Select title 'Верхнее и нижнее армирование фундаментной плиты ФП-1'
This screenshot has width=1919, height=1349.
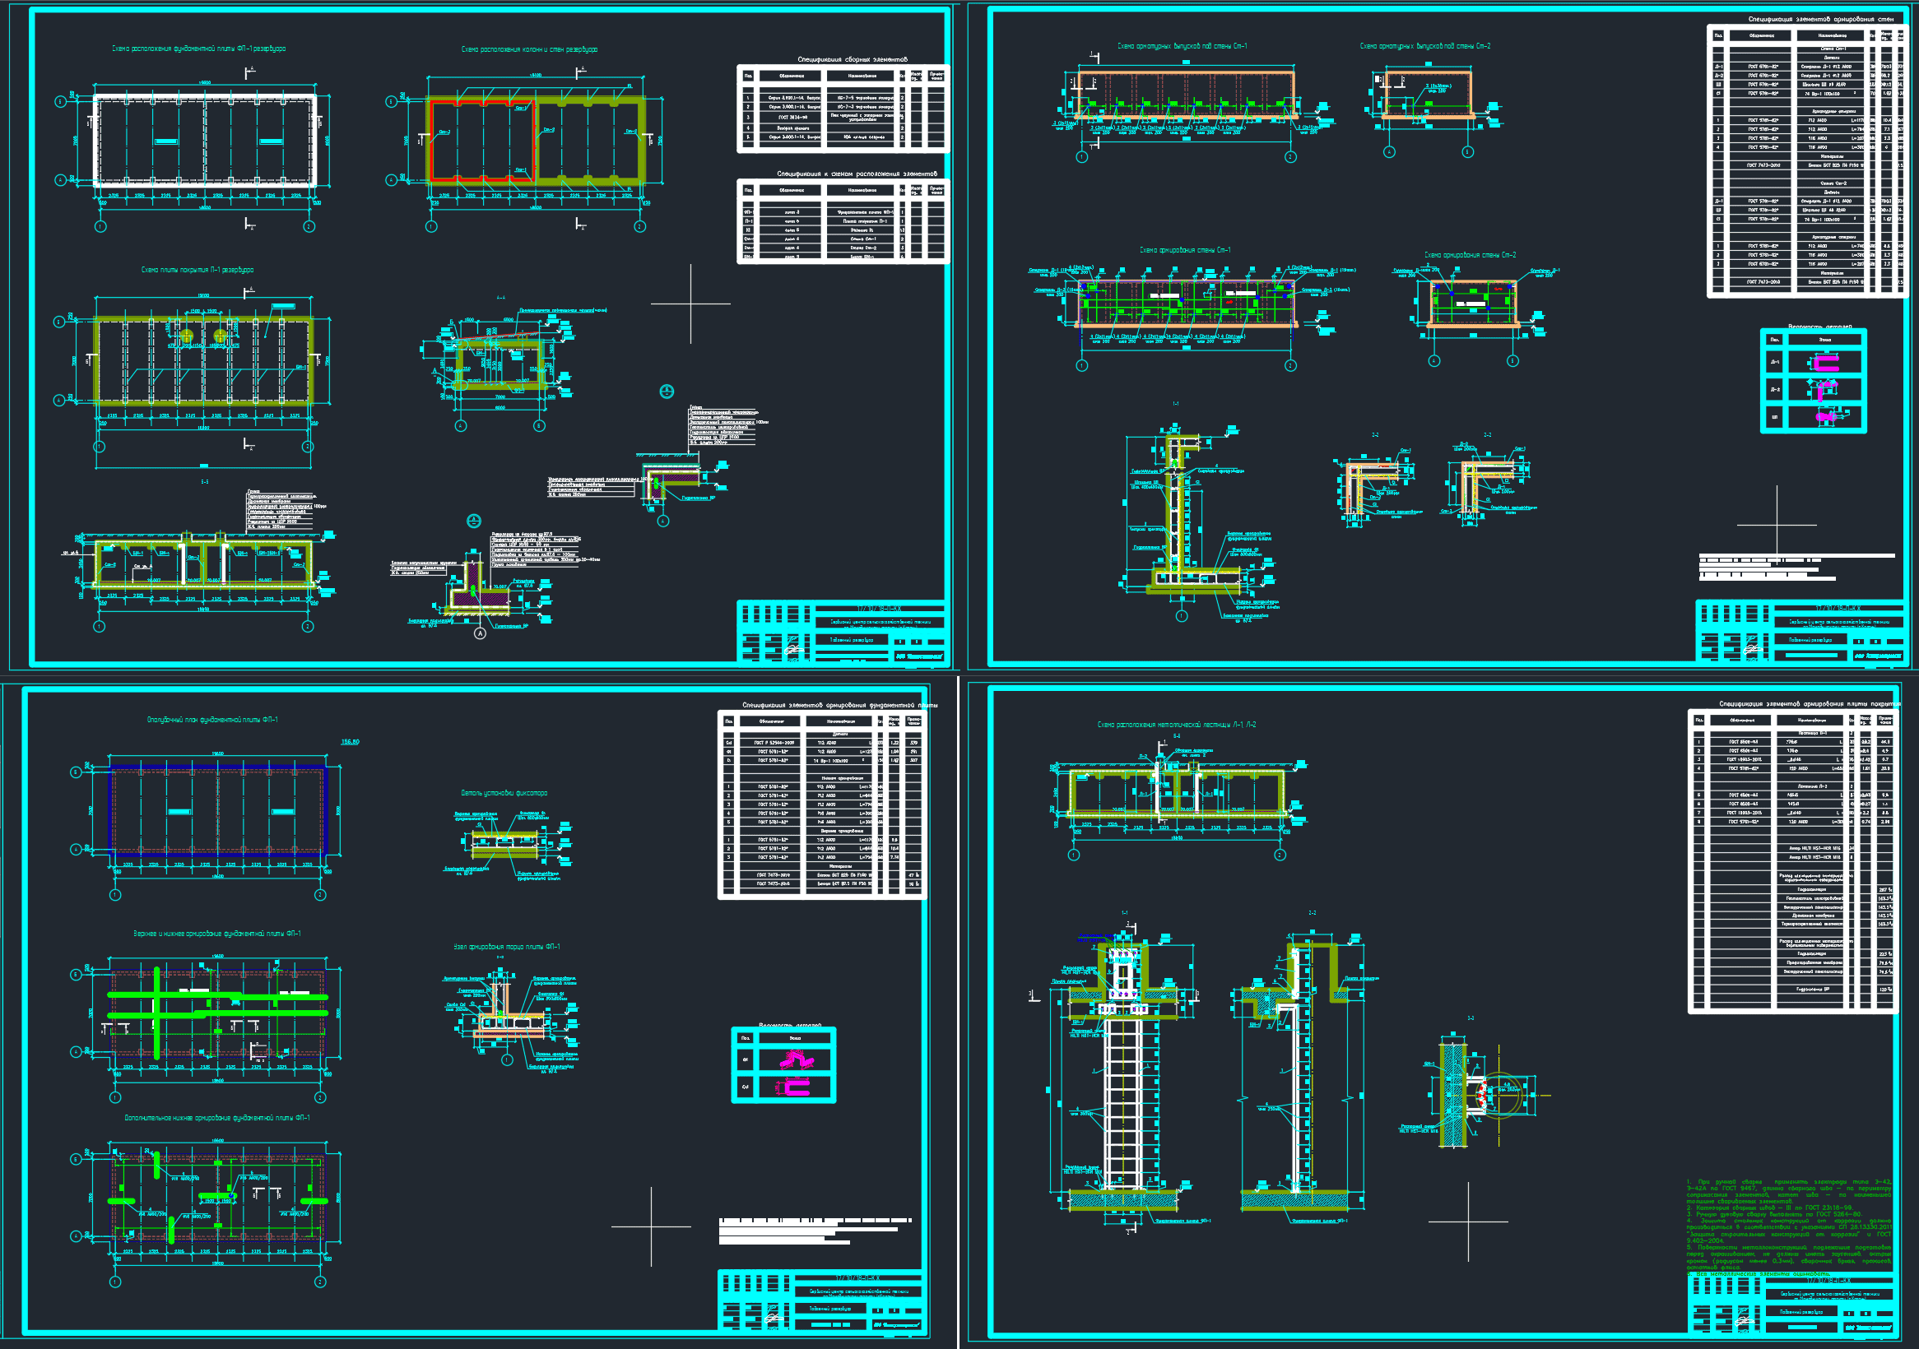coord(217,933)
